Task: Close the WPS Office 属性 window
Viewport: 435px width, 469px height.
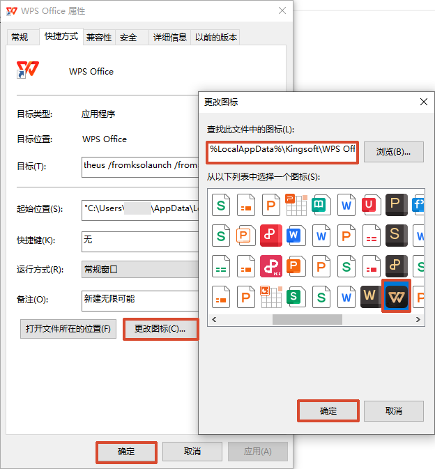Action: (282, 10)
